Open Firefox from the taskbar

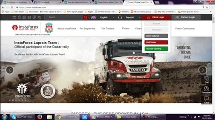40,117
